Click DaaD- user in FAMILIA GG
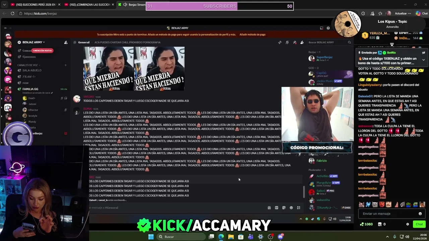This screenshot has width=429, height=241. click(x=32, y=98)
